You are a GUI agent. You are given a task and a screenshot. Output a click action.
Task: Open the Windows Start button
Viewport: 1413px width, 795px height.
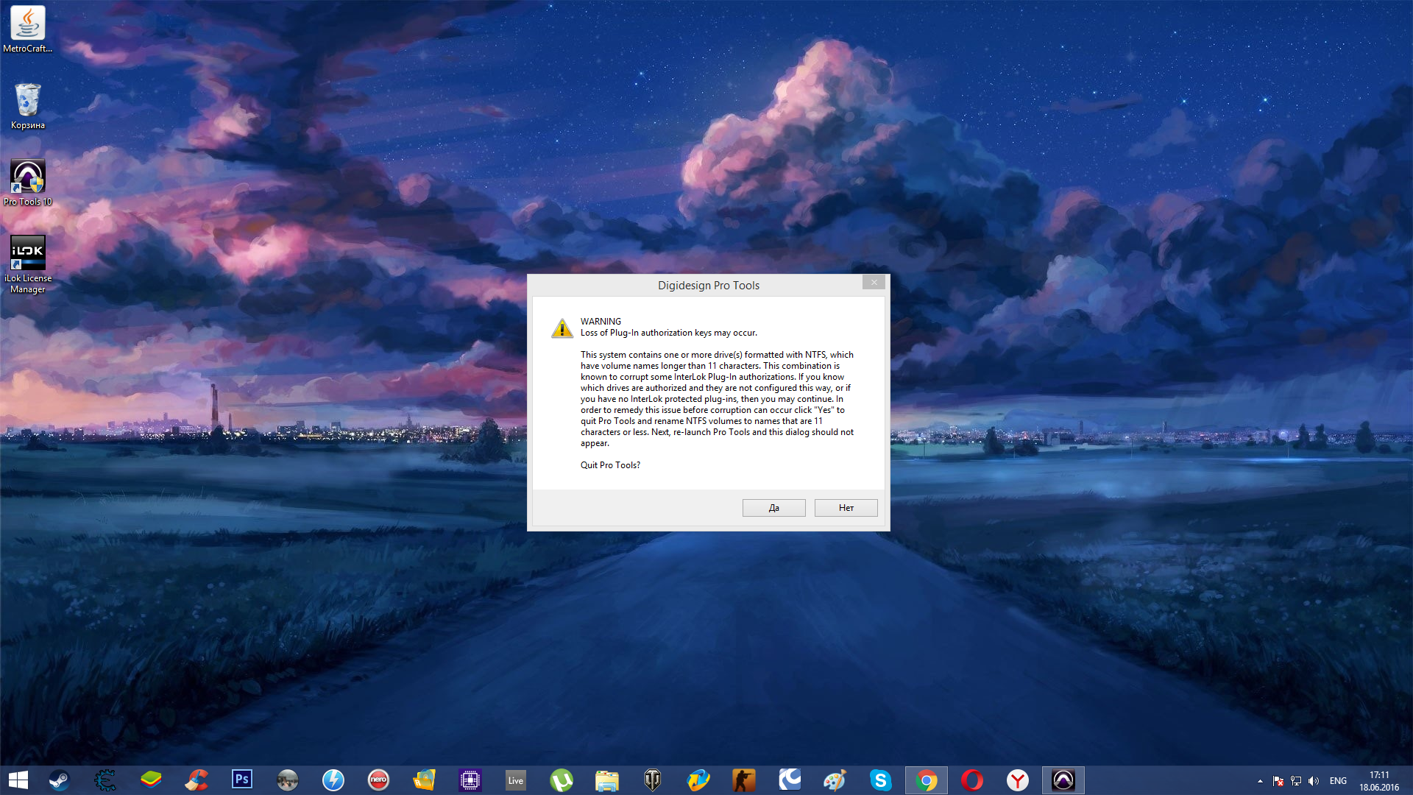[x=18, y=780]
